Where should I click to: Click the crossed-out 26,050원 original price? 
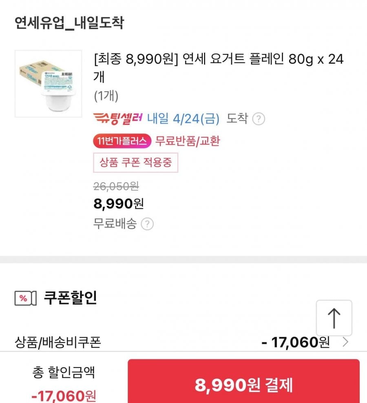[116, 186]
